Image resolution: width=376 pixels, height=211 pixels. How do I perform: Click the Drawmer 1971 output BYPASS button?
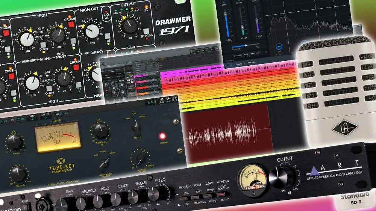[146, 31]
